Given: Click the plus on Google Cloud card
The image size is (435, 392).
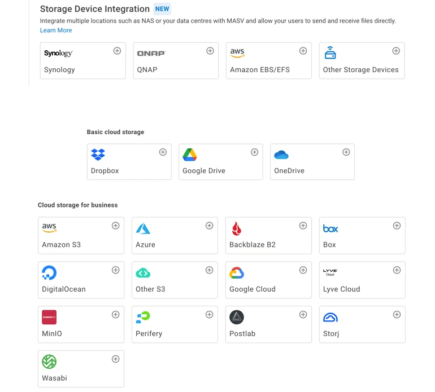Looking at the screenshot, I should pyautogui.click(x=303, y=270).
